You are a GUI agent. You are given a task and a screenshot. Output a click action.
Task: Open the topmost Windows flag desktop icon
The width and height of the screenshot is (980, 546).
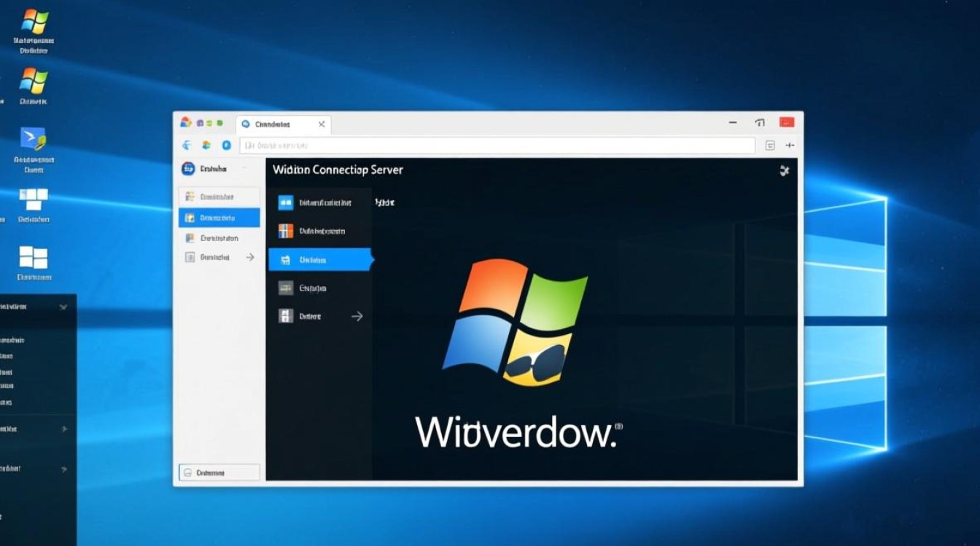click(34, 22)
